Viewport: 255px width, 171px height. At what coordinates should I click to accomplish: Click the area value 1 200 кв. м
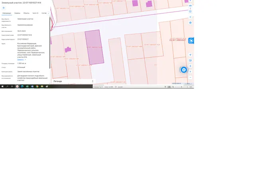22,64
